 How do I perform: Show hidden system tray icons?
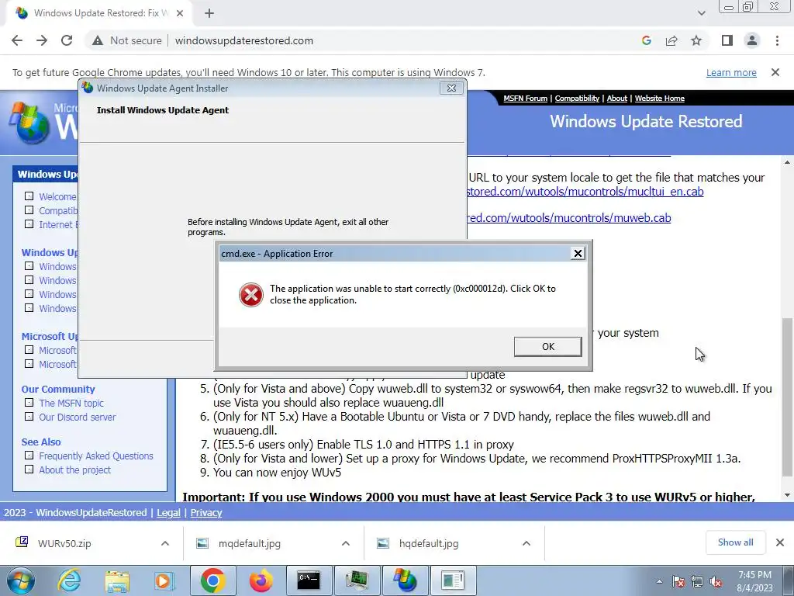click(659, 582)
